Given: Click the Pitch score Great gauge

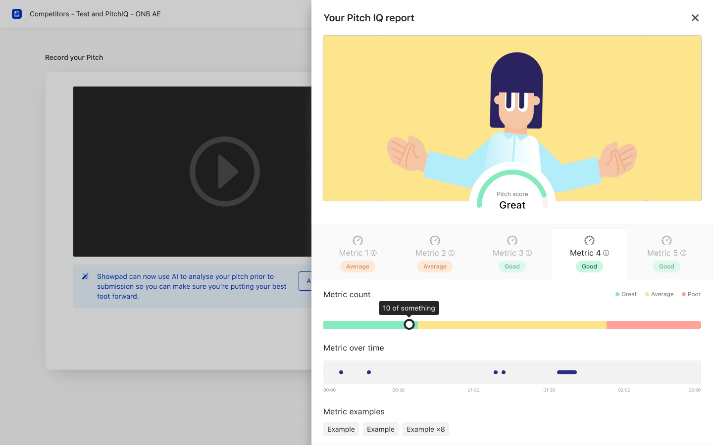Looking at the screenshot, I should click(512, 190).
